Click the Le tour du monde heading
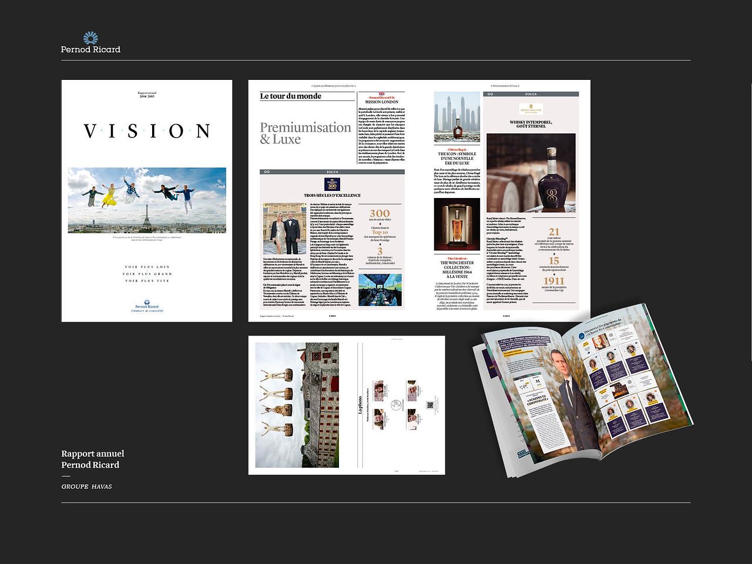 [x=291, y=96]
